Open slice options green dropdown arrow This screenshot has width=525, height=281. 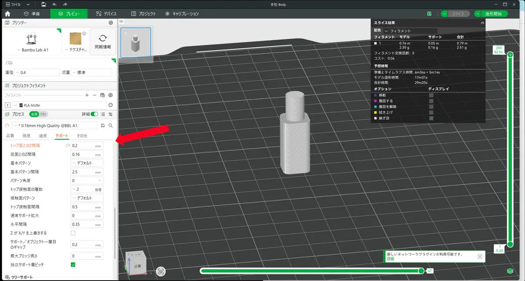(x=445, y=14)
